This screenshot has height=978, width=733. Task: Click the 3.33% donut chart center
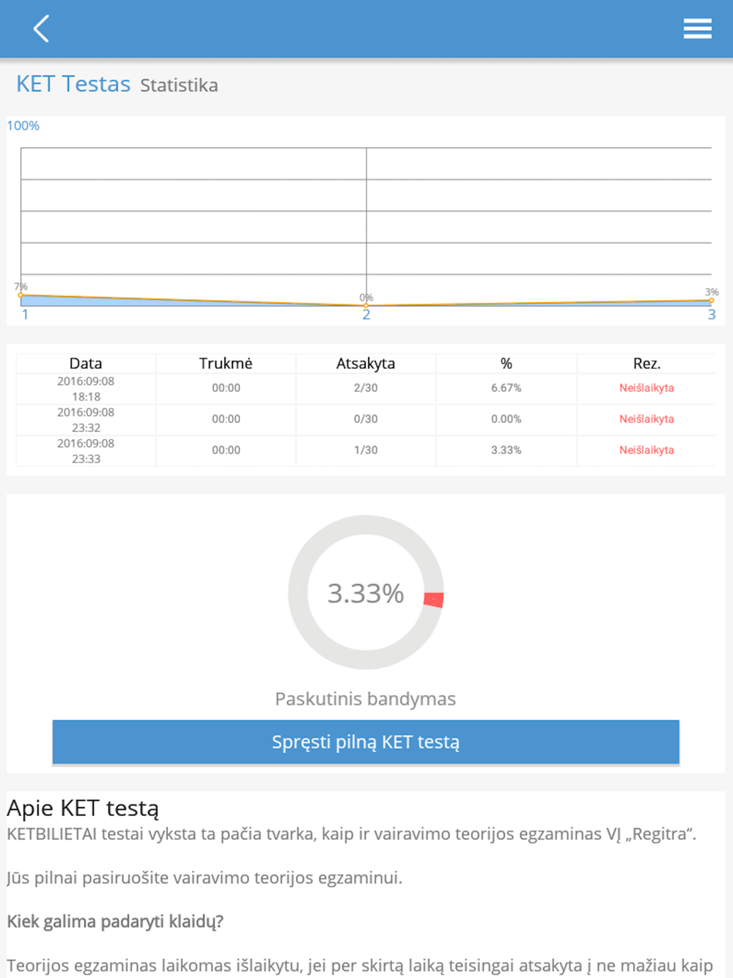click(x=365, y=593)
